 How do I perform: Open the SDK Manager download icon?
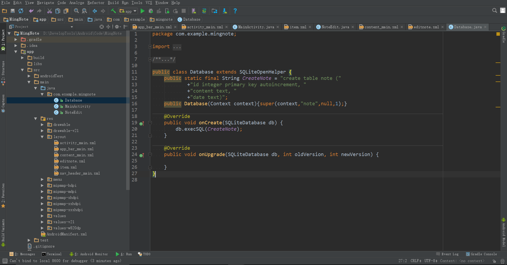point(225,11)
